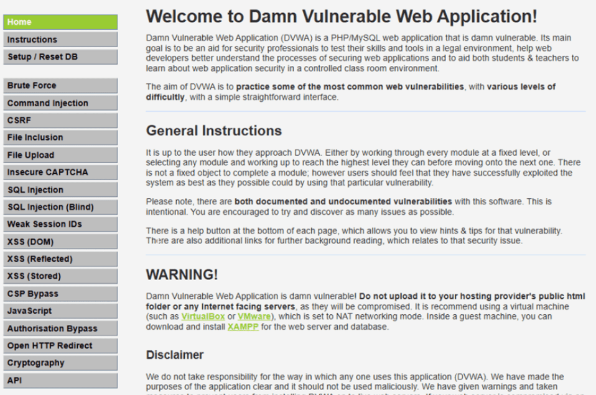The width and height of the screenshot is (596, 395).
Task: Go to the Instructions page
Action: (x=60, y=40)
